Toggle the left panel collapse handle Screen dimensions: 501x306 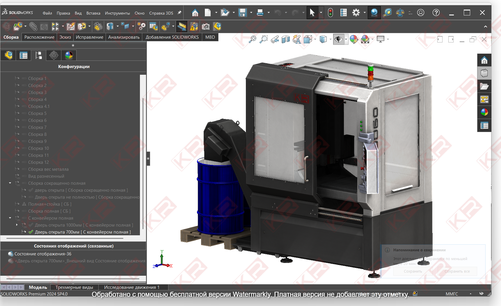click(x=148, y=159)
